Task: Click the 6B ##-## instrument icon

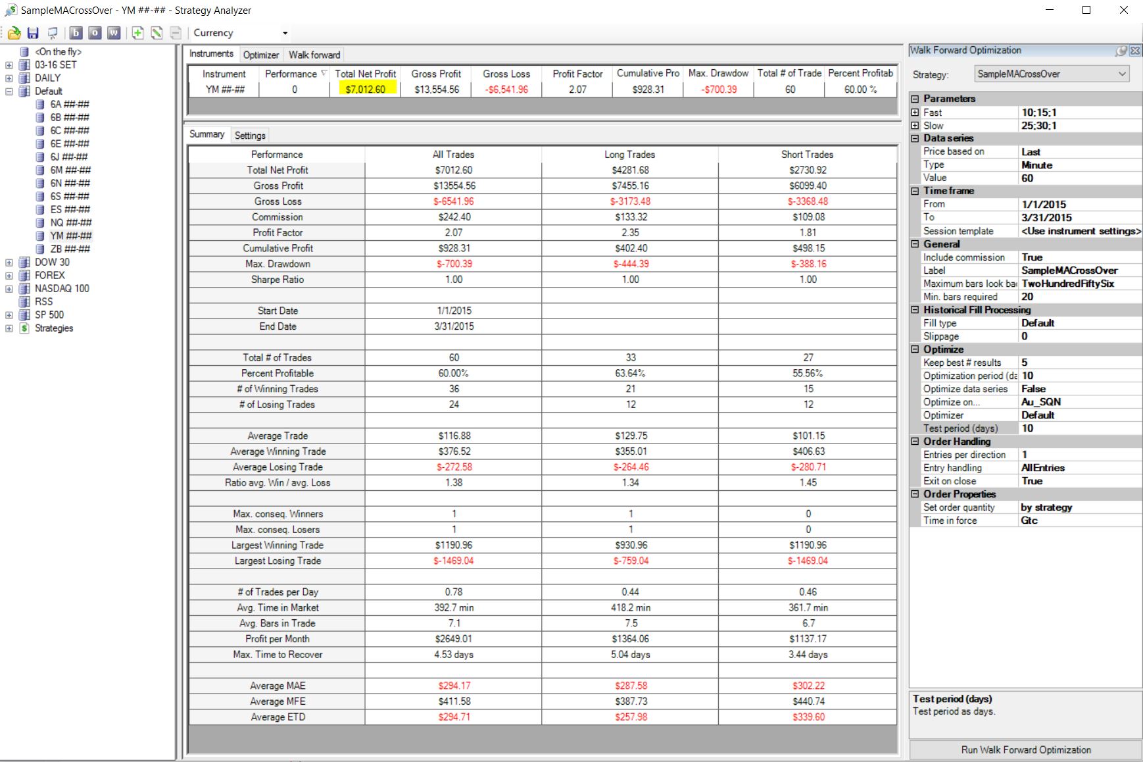Action: click(x=40, y=118)
